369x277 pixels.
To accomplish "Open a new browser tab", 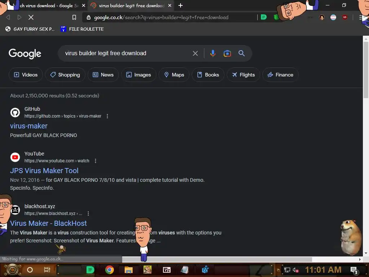I will tap(181, 5).
